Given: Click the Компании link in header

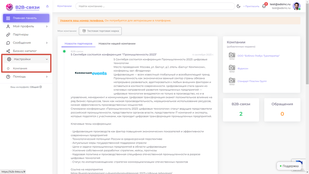Looking at the screenshot, I should (x=64, y=6).
